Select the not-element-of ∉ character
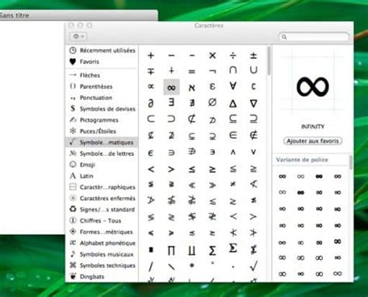This screenshot has height=297, width=368. [x=253, y=135]
